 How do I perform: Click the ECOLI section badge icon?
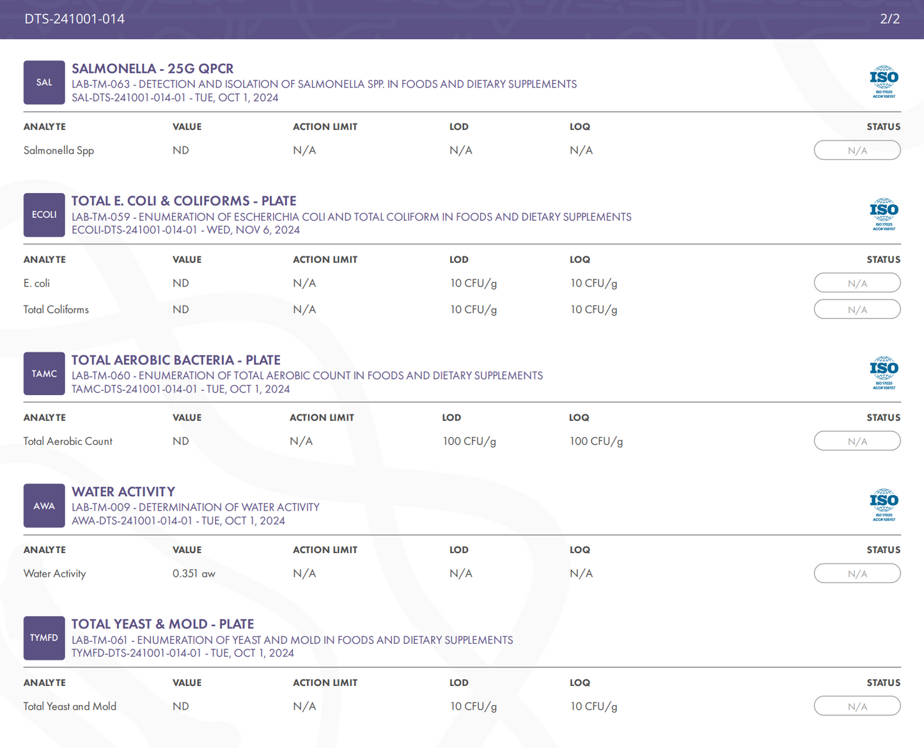click(x=44, y=215)
